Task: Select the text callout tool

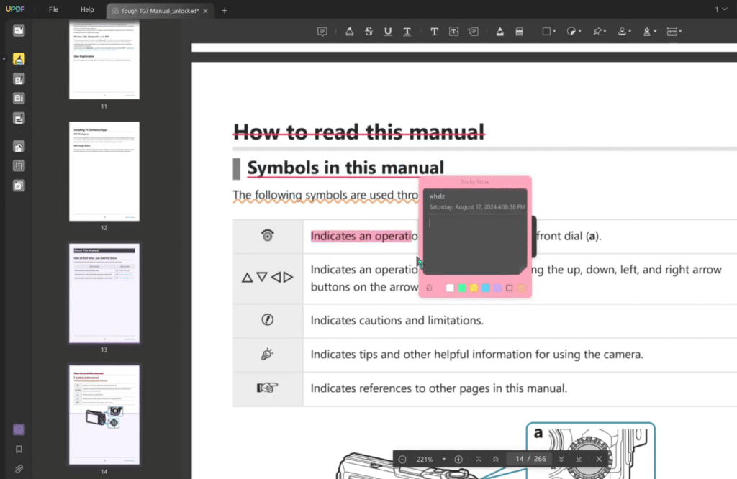Action: [x=474, y=32]
